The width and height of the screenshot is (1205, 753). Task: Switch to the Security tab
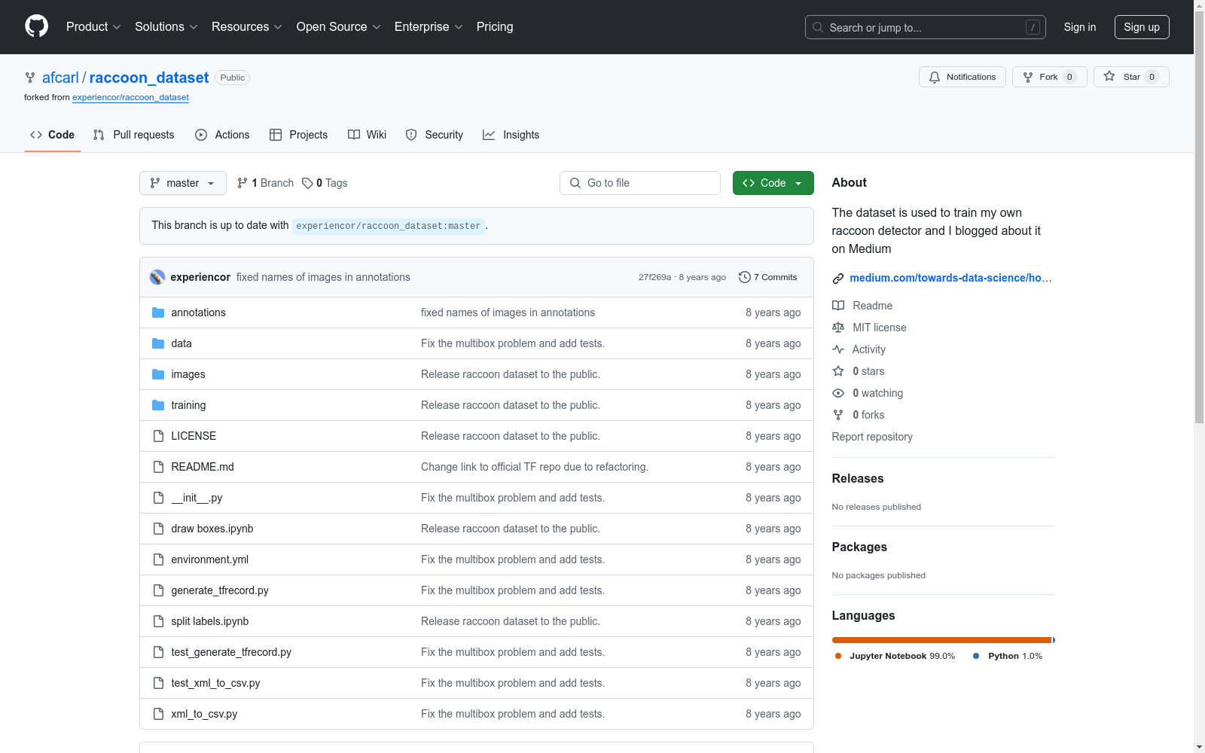point(435,135)
